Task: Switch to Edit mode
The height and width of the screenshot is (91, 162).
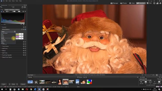Action: (x=149, y=3)
